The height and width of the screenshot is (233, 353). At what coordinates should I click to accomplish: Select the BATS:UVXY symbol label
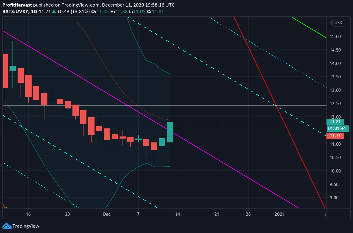pos(16,11)
